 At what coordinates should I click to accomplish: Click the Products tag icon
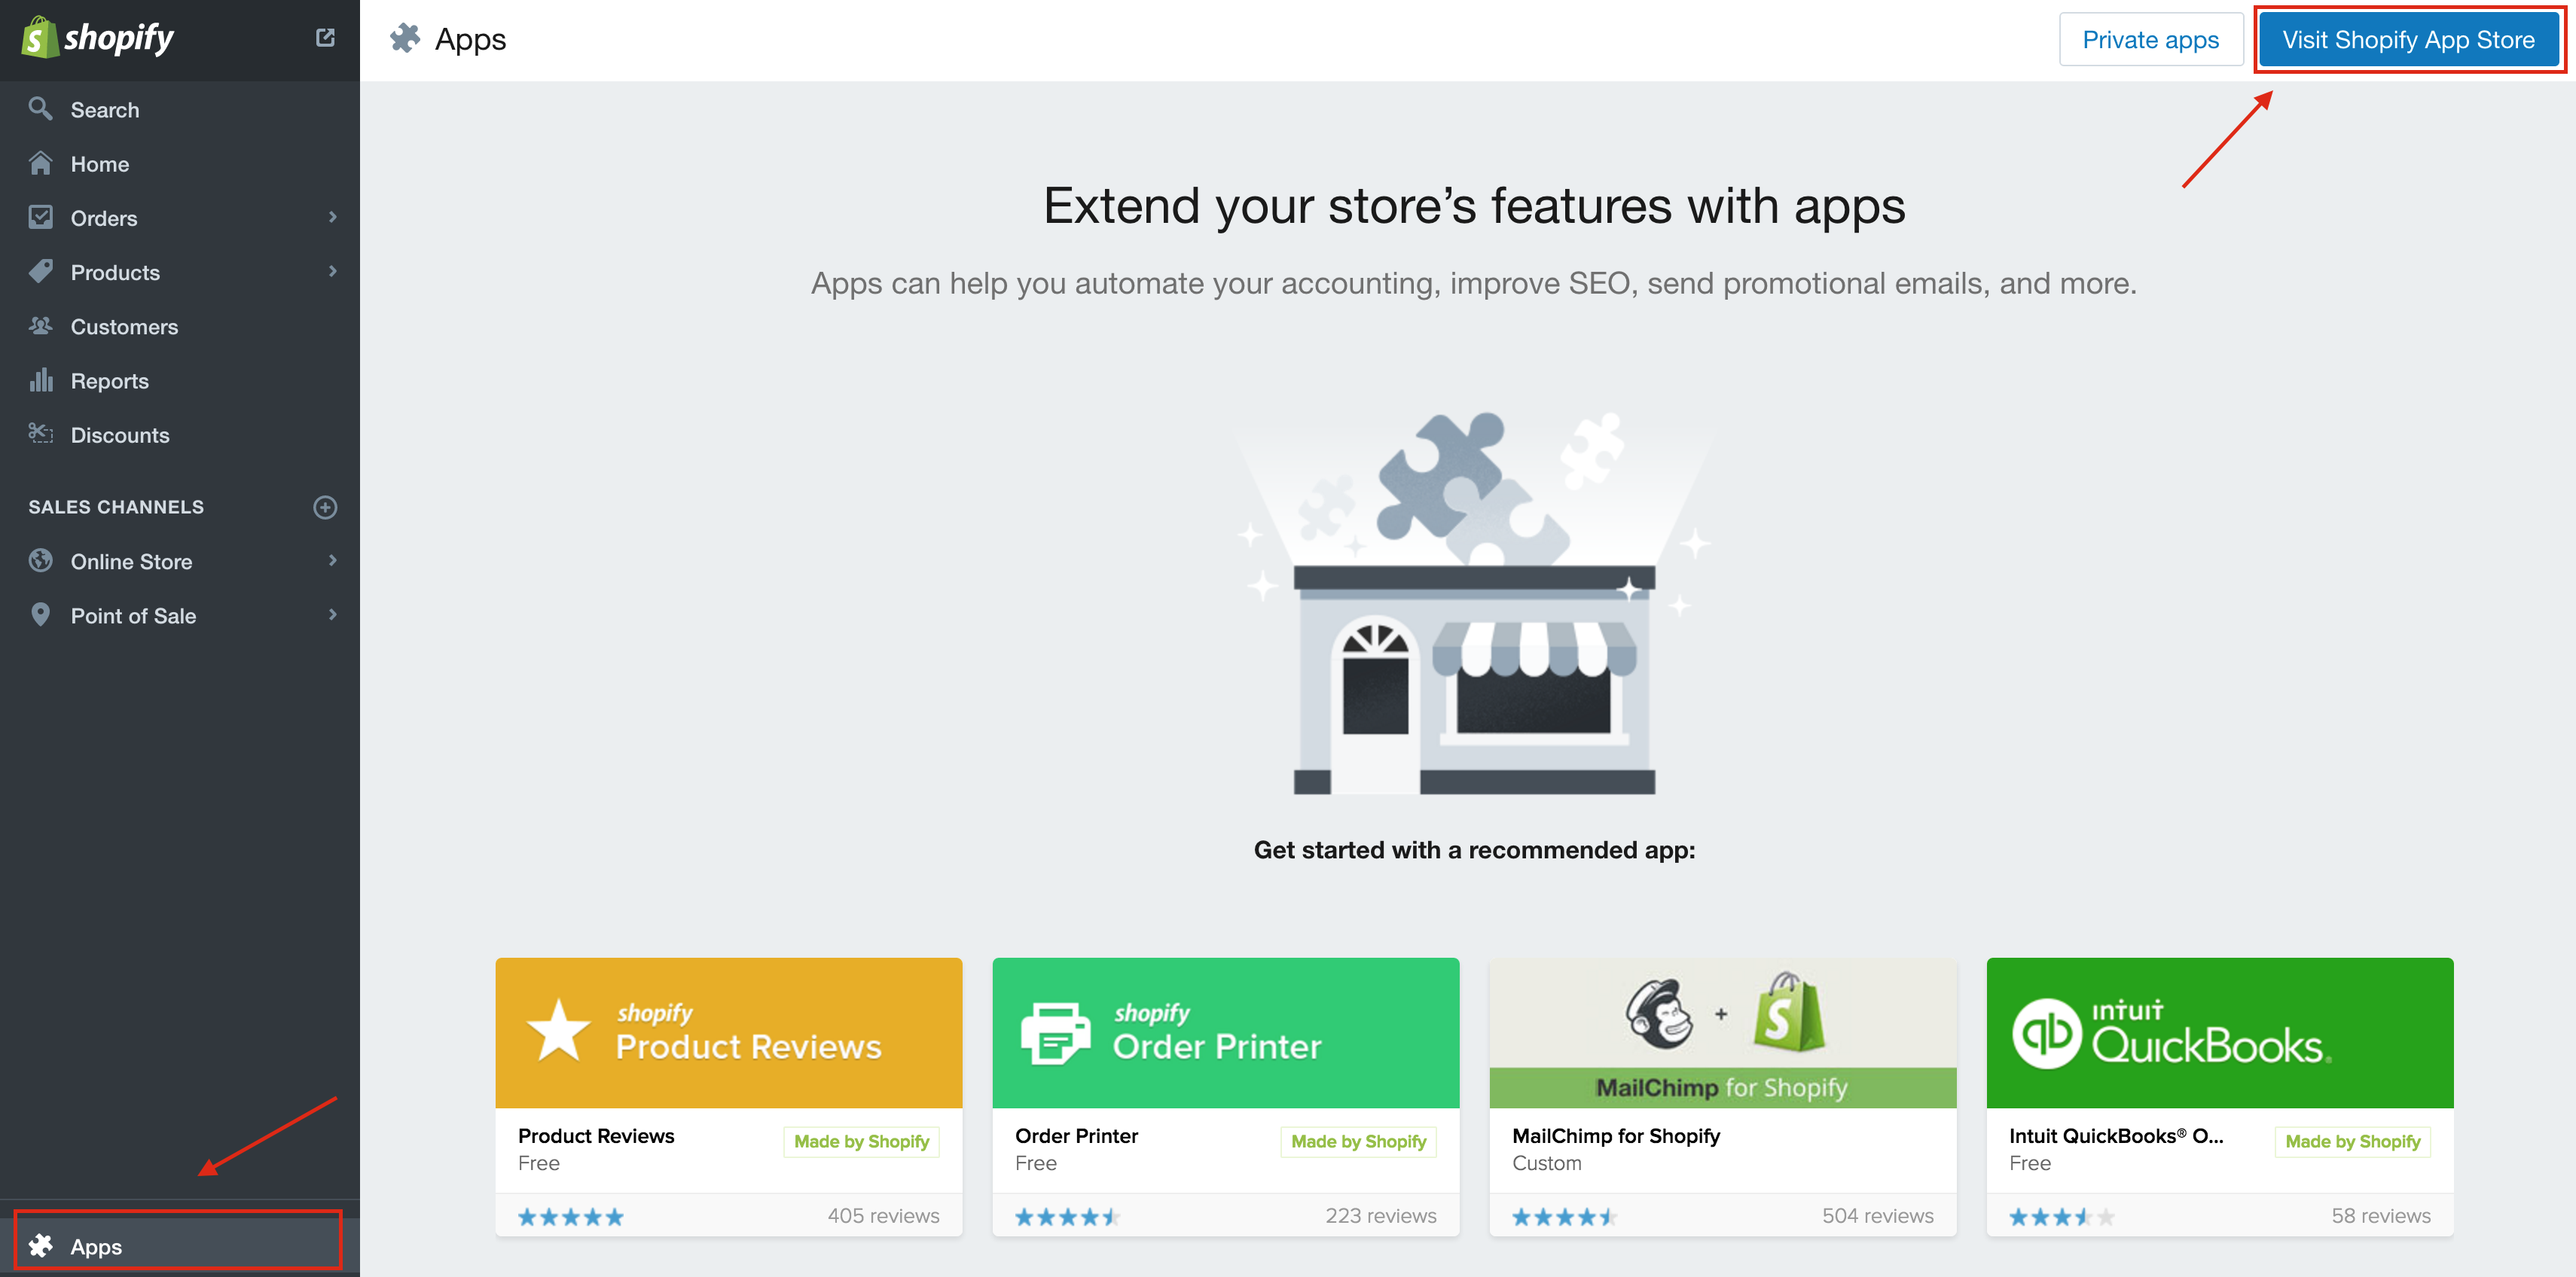[x=40, y=271]
